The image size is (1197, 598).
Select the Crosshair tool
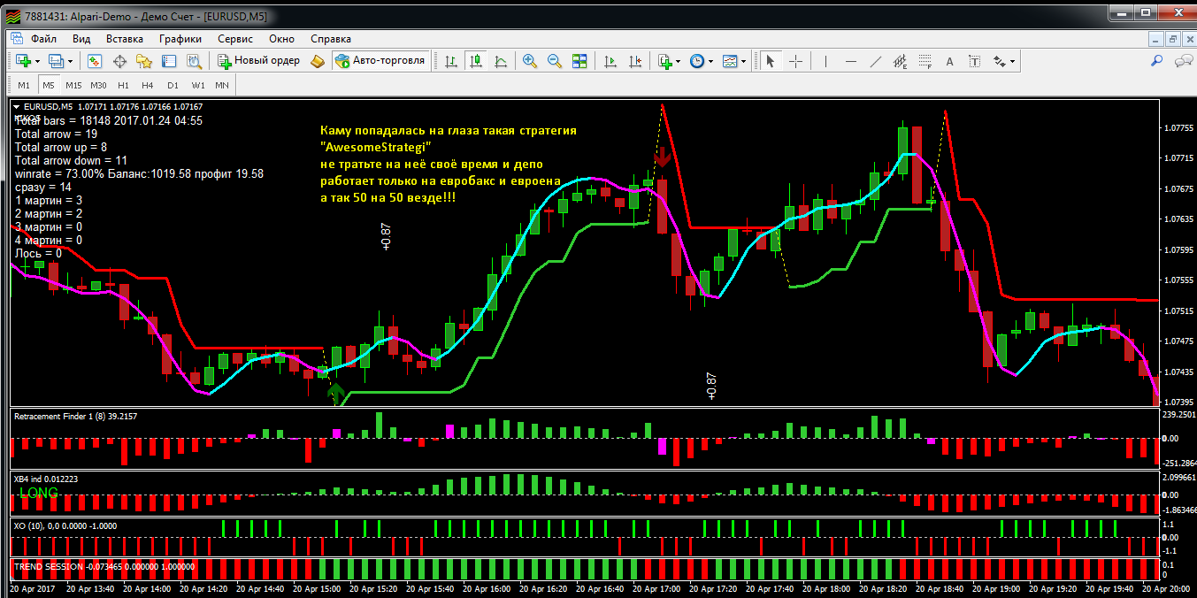pos(796,61)
